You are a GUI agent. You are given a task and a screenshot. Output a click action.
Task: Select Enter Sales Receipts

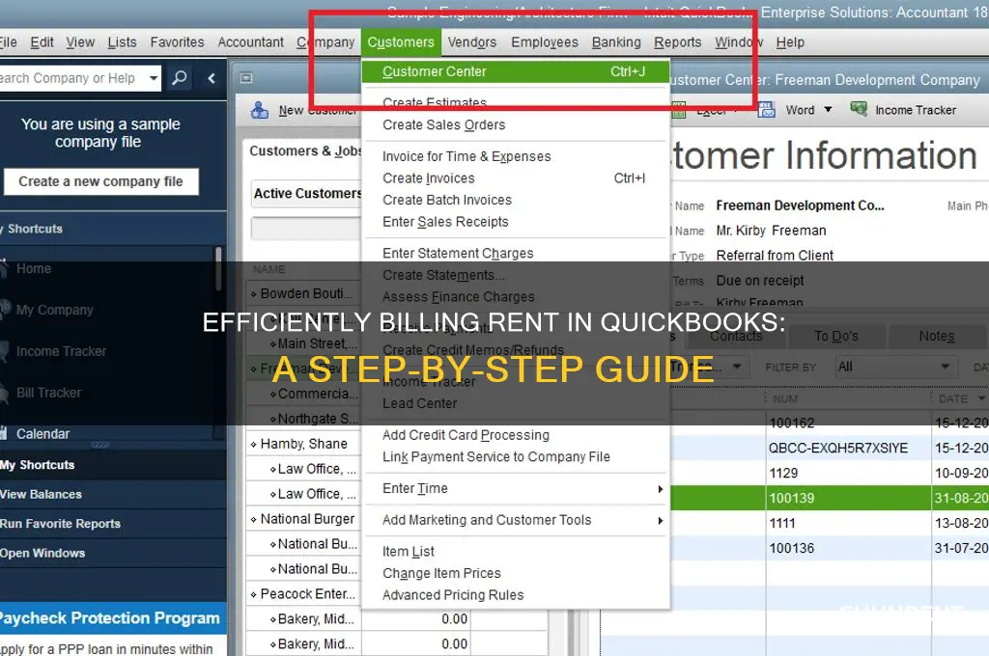pyautogui.click(x=445, y=222)
